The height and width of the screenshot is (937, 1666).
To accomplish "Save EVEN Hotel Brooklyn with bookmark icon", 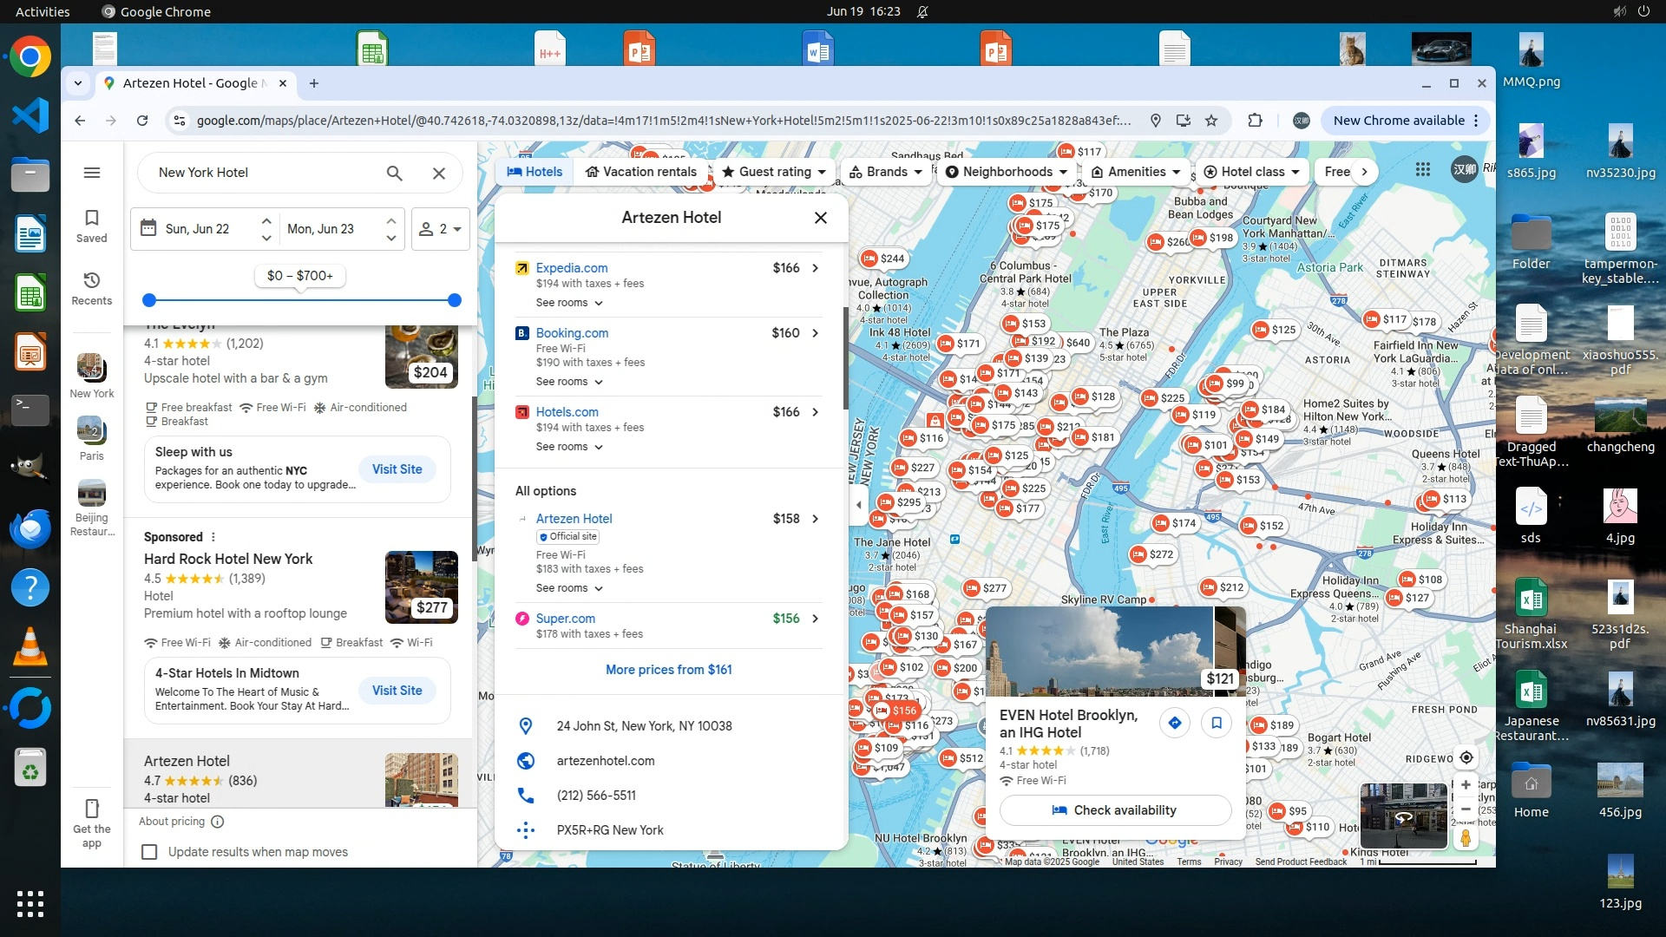I will point(1217,723).
